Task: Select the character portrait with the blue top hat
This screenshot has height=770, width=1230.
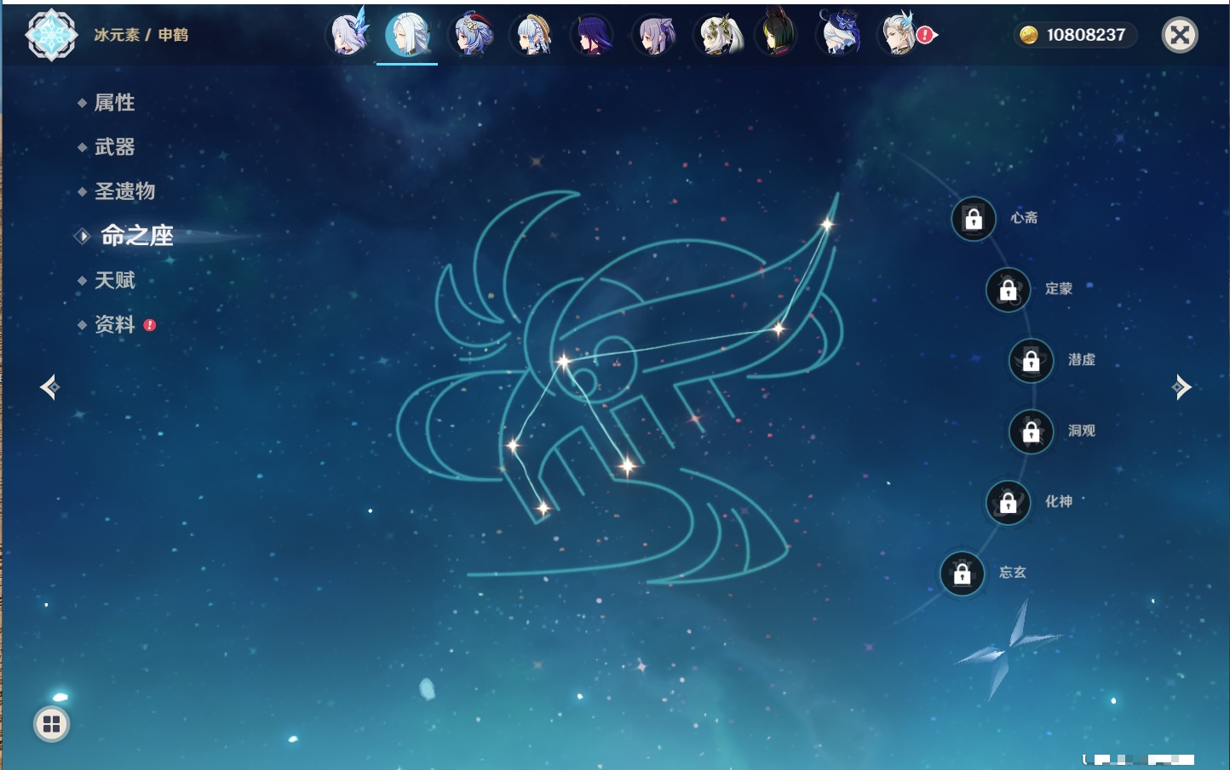Action: tap(839, 35)
